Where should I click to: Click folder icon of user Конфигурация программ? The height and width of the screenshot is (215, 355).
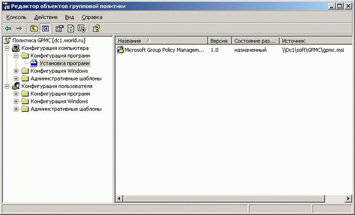pyautogui.click(x=25, y=94)
